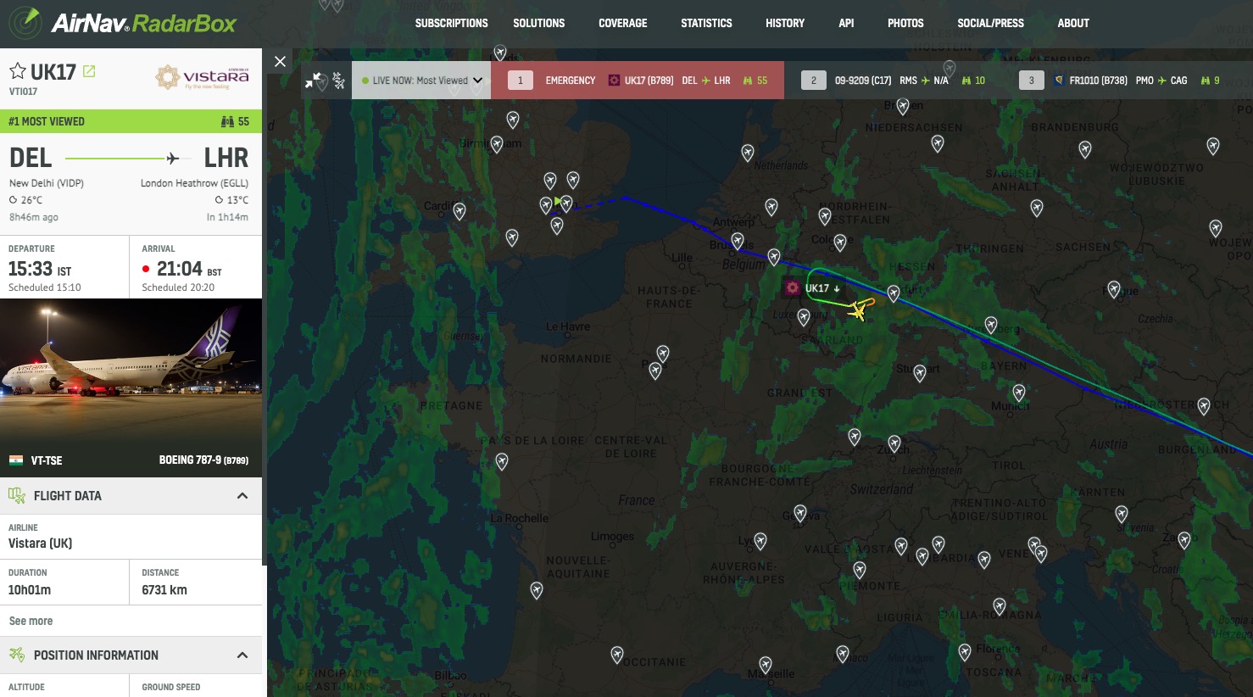Click the 10h01m duration value
The width and height of the screenshot is (1253, 697).
(30, 590)
